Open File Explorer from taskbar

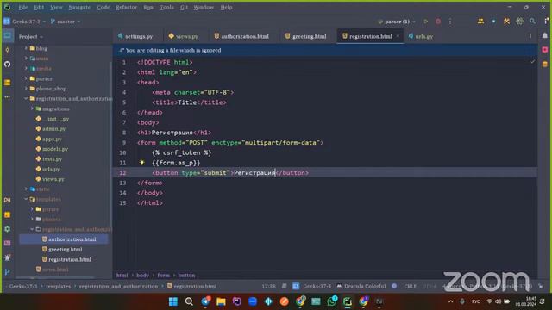tap(221, 301)
